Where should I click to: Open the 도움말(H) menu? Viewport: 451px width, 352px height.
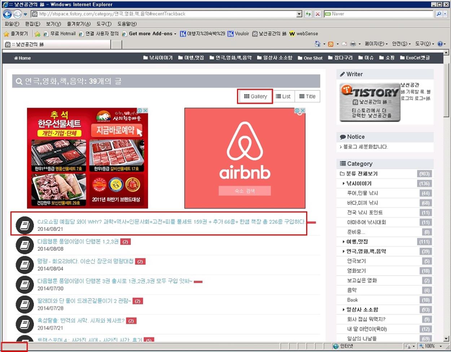(127, 24)
